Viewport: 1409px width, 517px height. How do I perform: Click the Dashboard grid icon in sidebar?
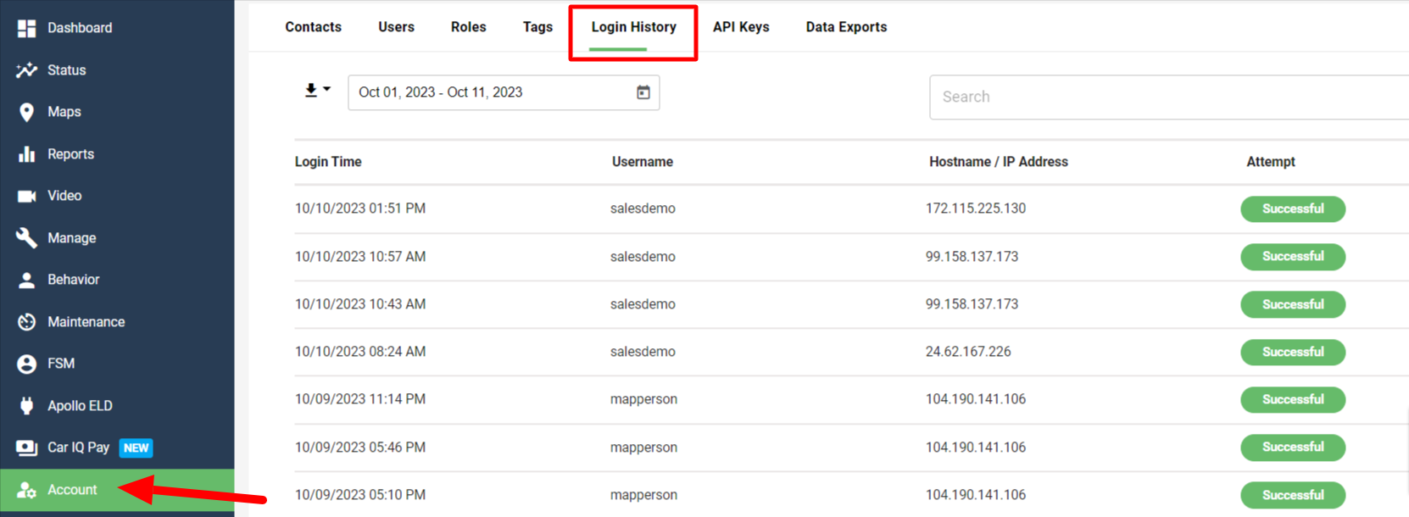tap(26, 28)
